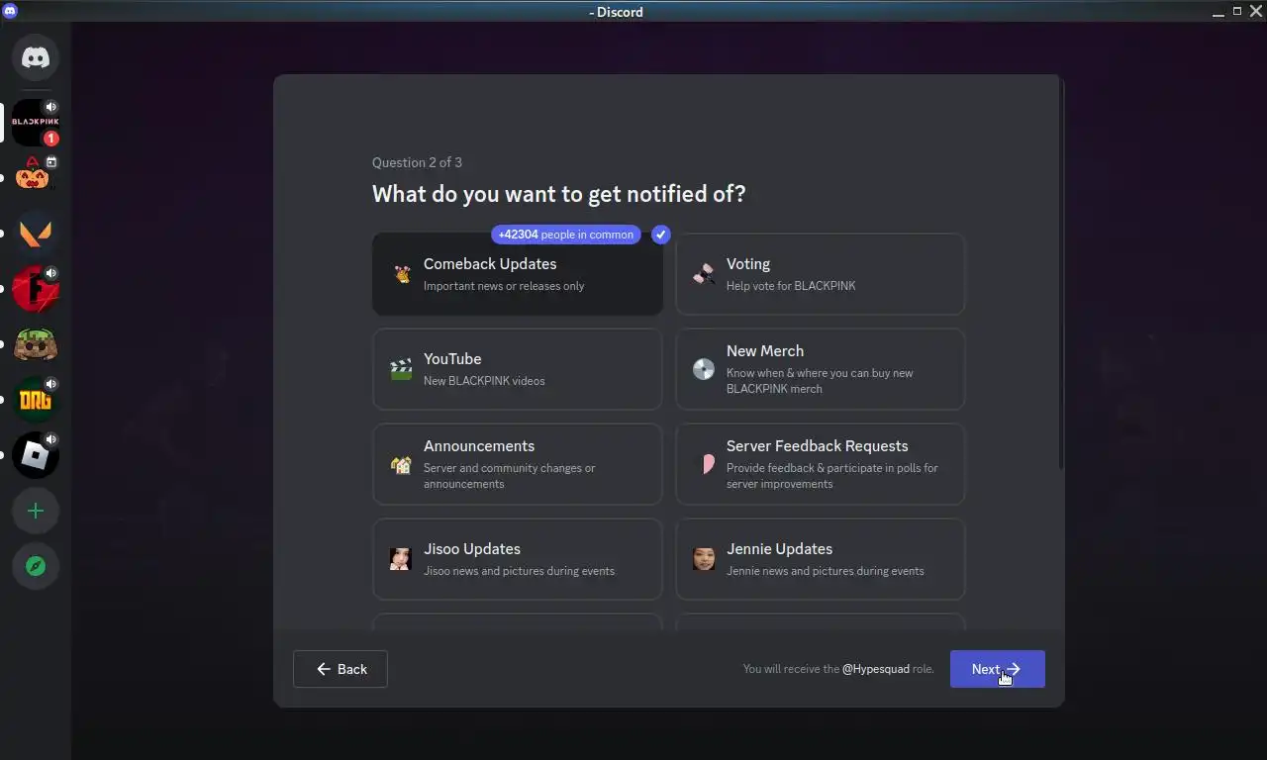
Task: Click the Comeback Updates emoji icon
Action: 401,274
